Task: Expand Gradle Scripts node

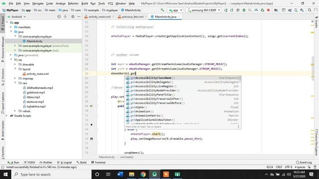Action: point(7,116)
